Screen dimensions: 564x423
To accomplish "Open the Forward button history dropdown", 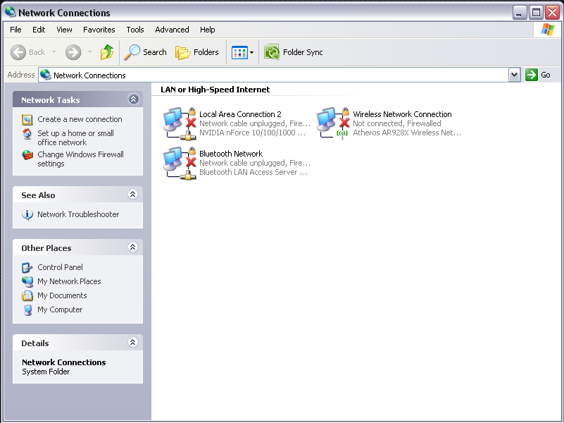I will tap(90, 53).
